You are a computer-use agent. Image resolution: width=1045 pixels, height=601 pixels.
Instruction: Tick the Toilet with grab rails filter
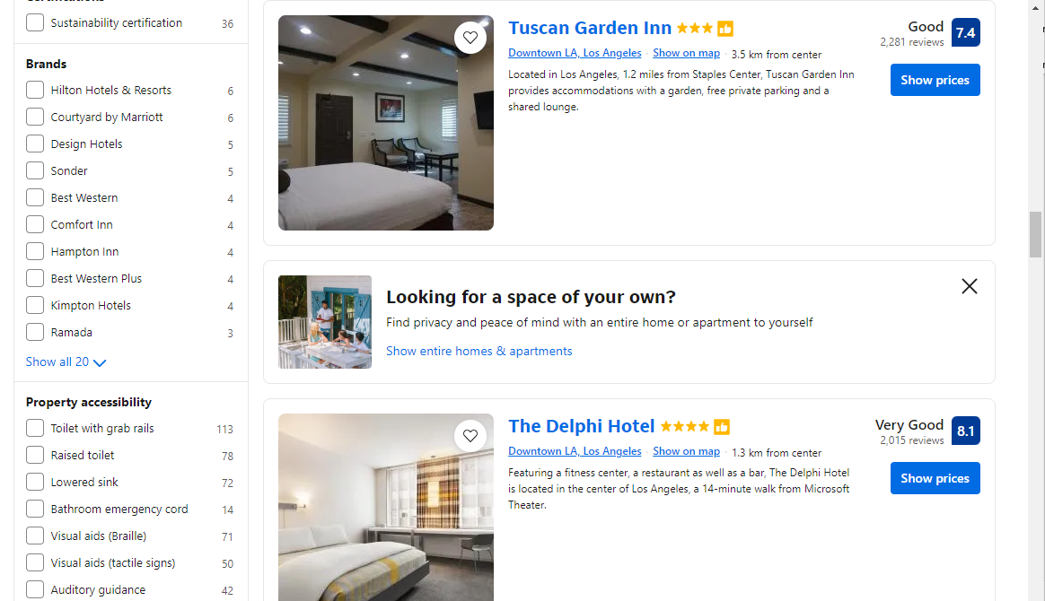point(35,428)
